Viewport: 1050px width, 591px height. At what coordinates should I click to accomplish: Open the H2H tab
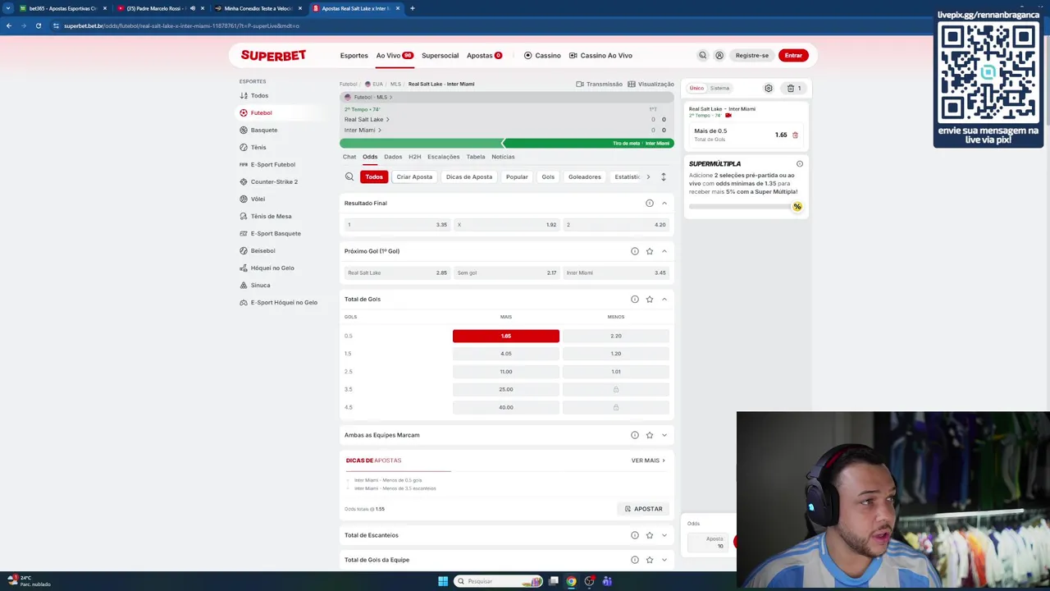[x=414, y=157]
